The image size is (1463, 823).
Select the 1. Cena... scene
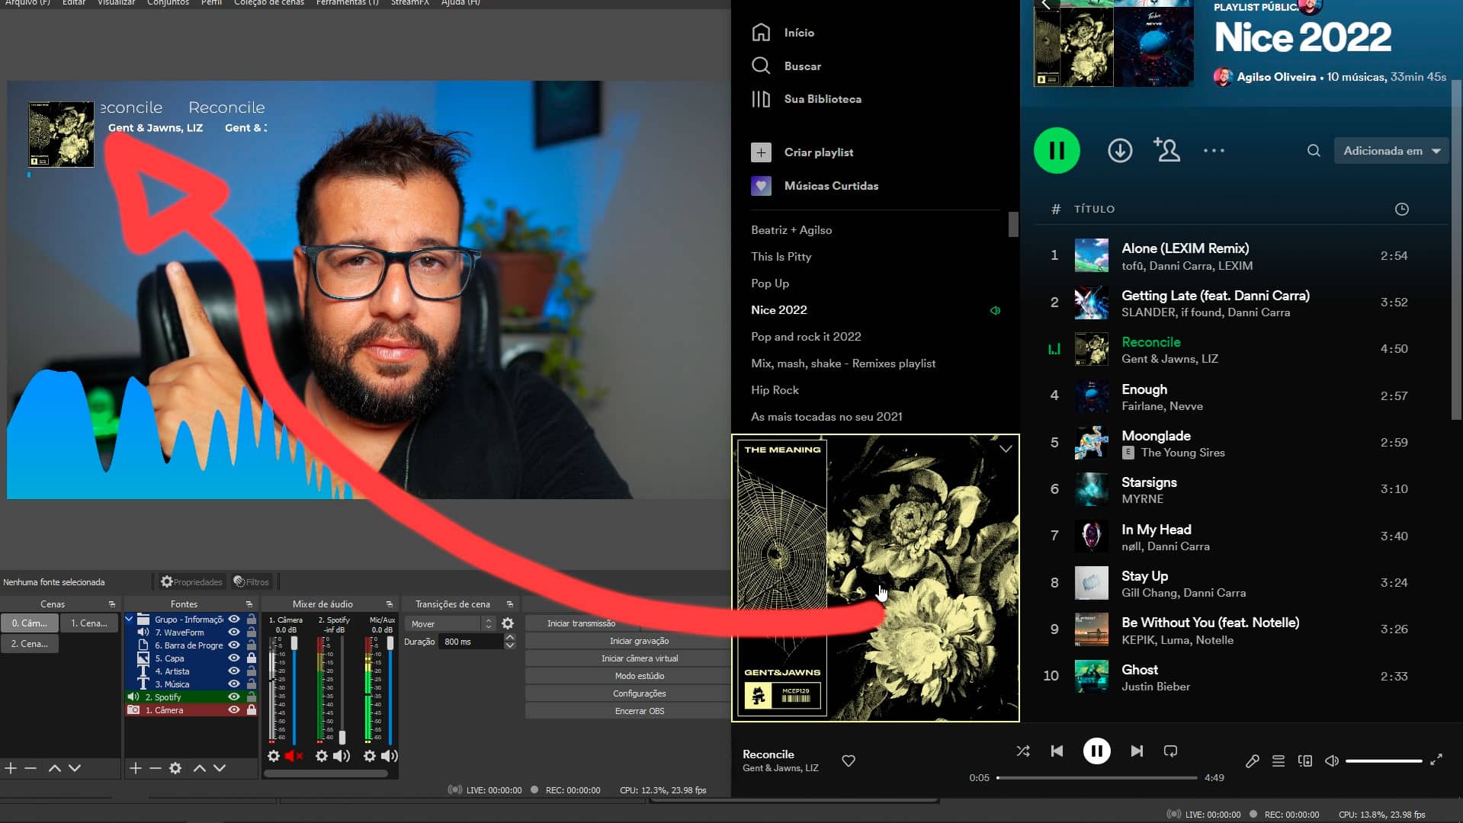[x=89, y=623]
